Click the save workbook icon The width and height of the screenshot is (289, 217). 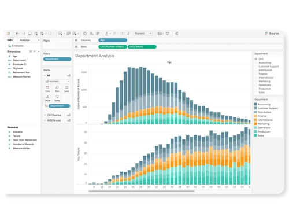click(x=30, y=34)
